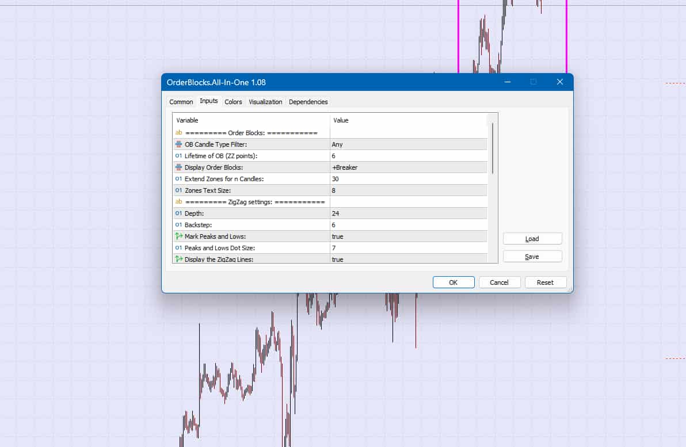
Task: Edit the Depth value 24
Action: point(409,213)
